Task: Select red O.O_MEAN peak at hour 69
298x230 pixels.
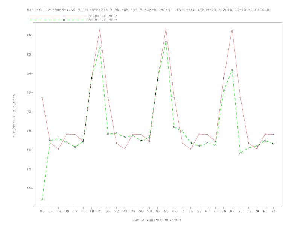Action: (x=232, y=29)
